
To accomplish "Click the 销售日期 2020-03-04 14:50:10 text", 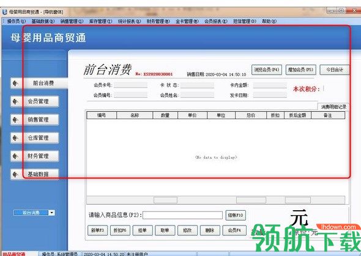I will pos(217,75).
